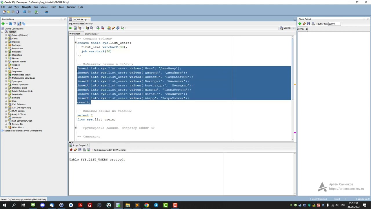
Task: Expand the Sequences node
Action: pyautogui.click(x=6, y=71)
